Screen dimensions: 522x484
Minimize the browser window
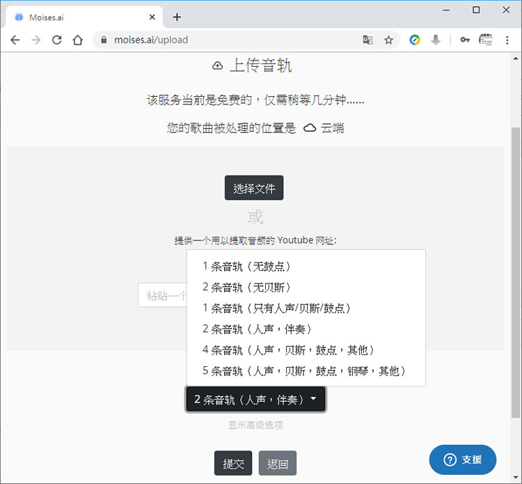pos(446,10)
